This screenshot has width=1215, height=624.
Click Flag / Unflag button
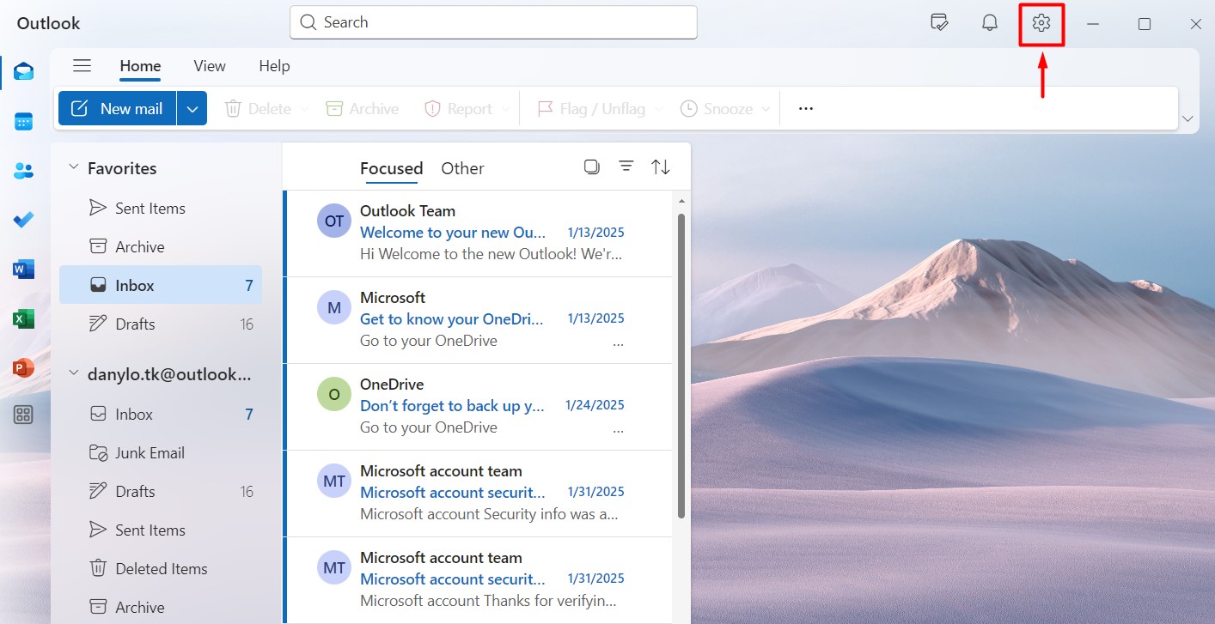[591, 109]
